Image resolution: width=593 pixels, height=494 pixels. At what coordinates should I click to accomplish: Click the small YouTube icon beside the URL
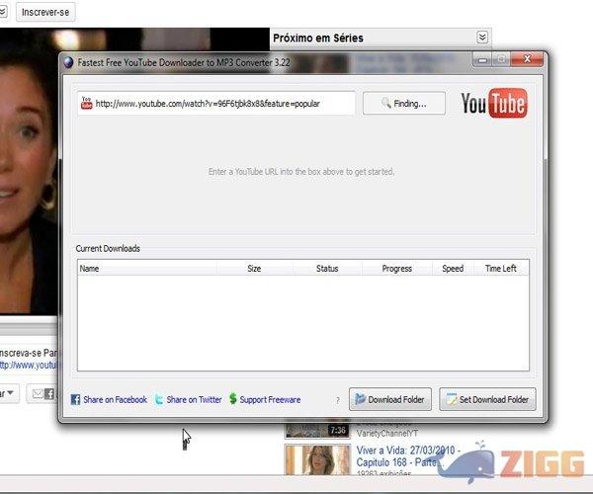coord(87,103)
